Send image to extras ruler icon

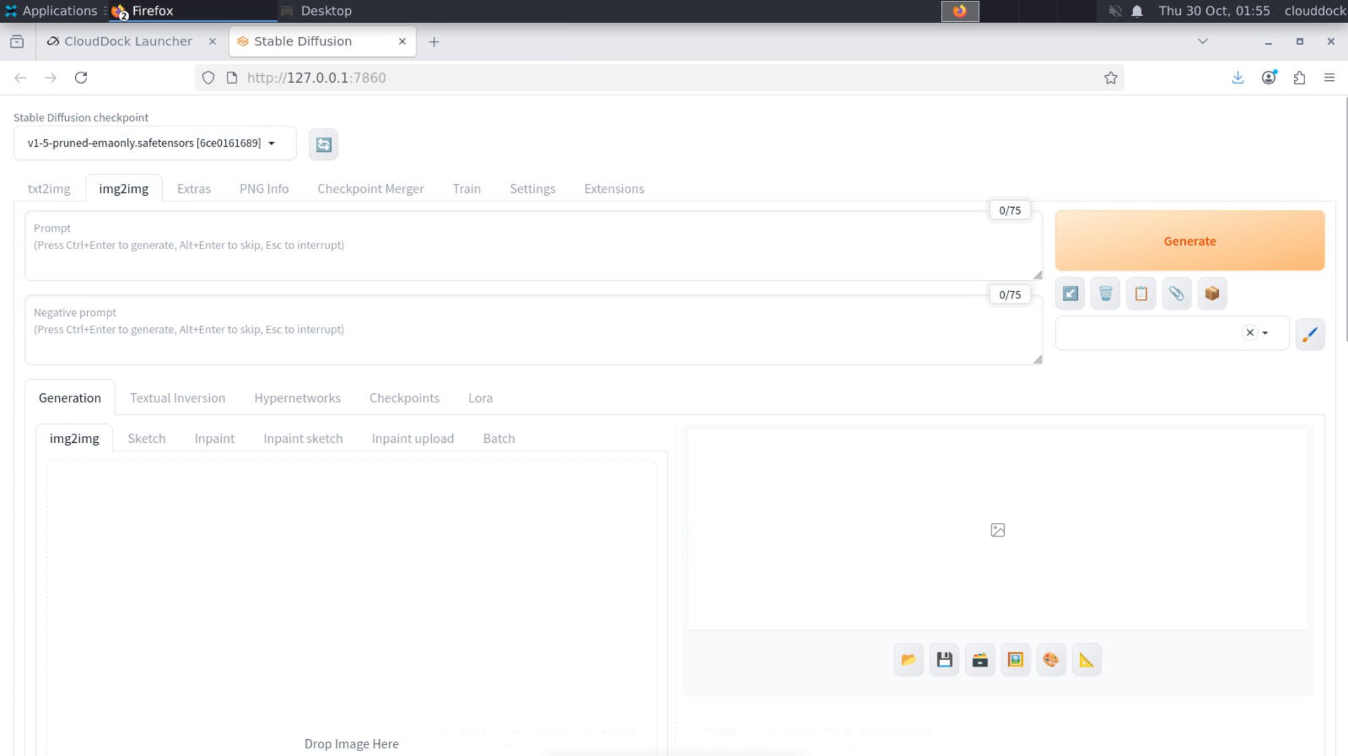click(1086, 660)
